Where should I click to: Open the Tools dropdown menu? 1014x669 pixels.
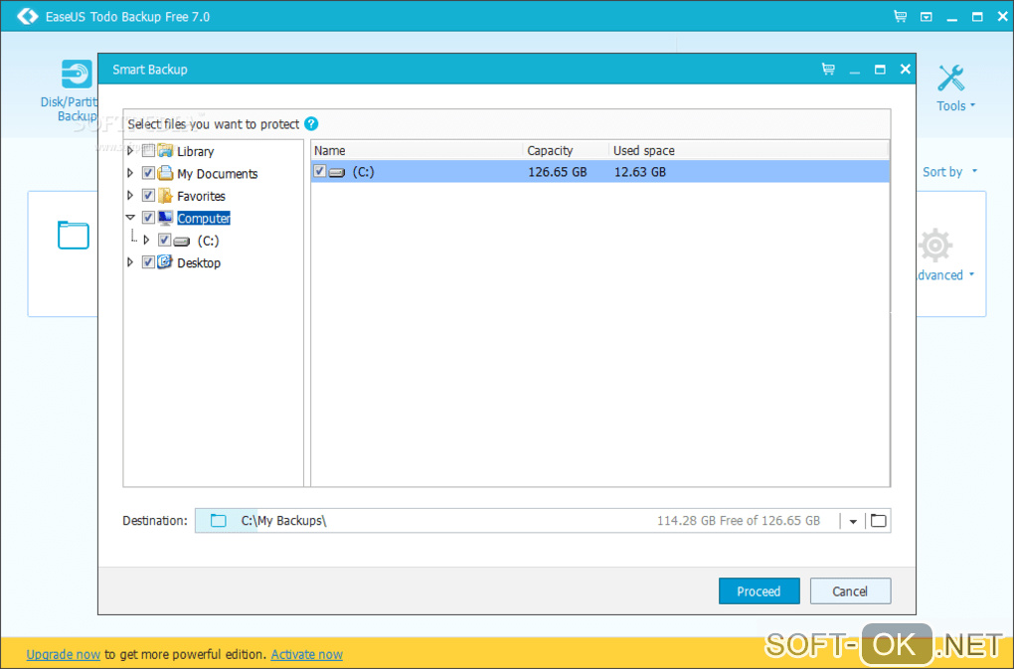point(956,106)
